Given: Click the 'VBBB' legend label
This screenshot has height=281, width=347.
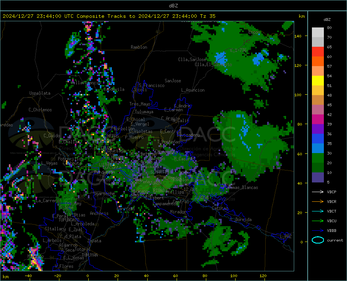Looking at the screenshot, I should pos(332,231).
